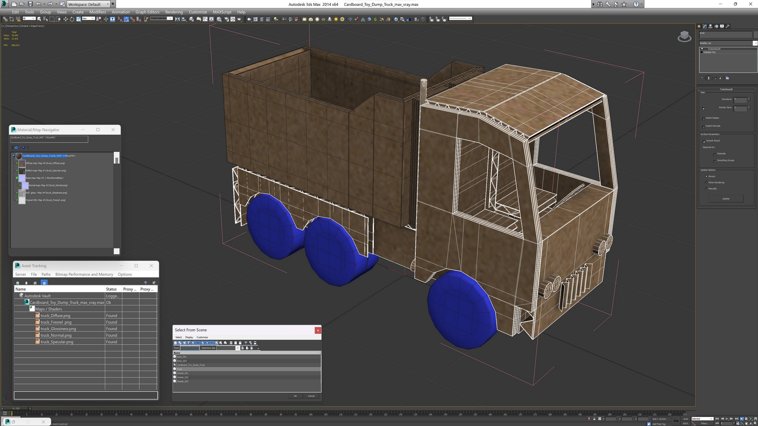Click the Find input in Select From Scene
This screenshot has height=426, width=758.
[189, 348]
